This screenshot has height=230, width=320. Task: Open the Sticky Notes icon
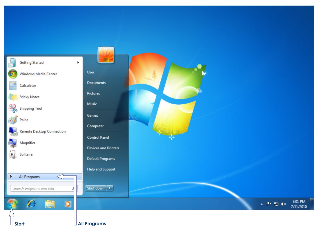pyautogui.click(x=13, y=97)
